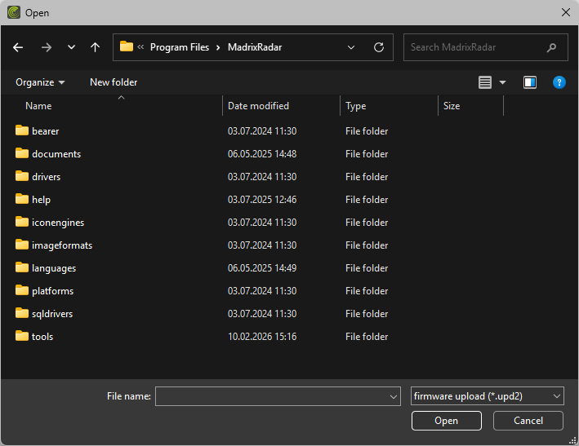Sort by Name column header
The height and width of the screenshot is (446, 579).
point(38,106)
